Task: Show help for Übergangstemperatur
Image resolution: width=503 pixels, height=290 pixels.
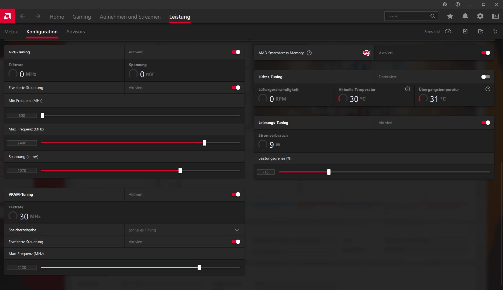Action: click(488, 89)
